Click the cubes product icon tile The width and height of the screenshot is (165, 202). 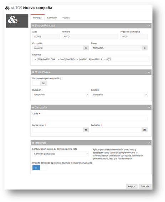17,21
